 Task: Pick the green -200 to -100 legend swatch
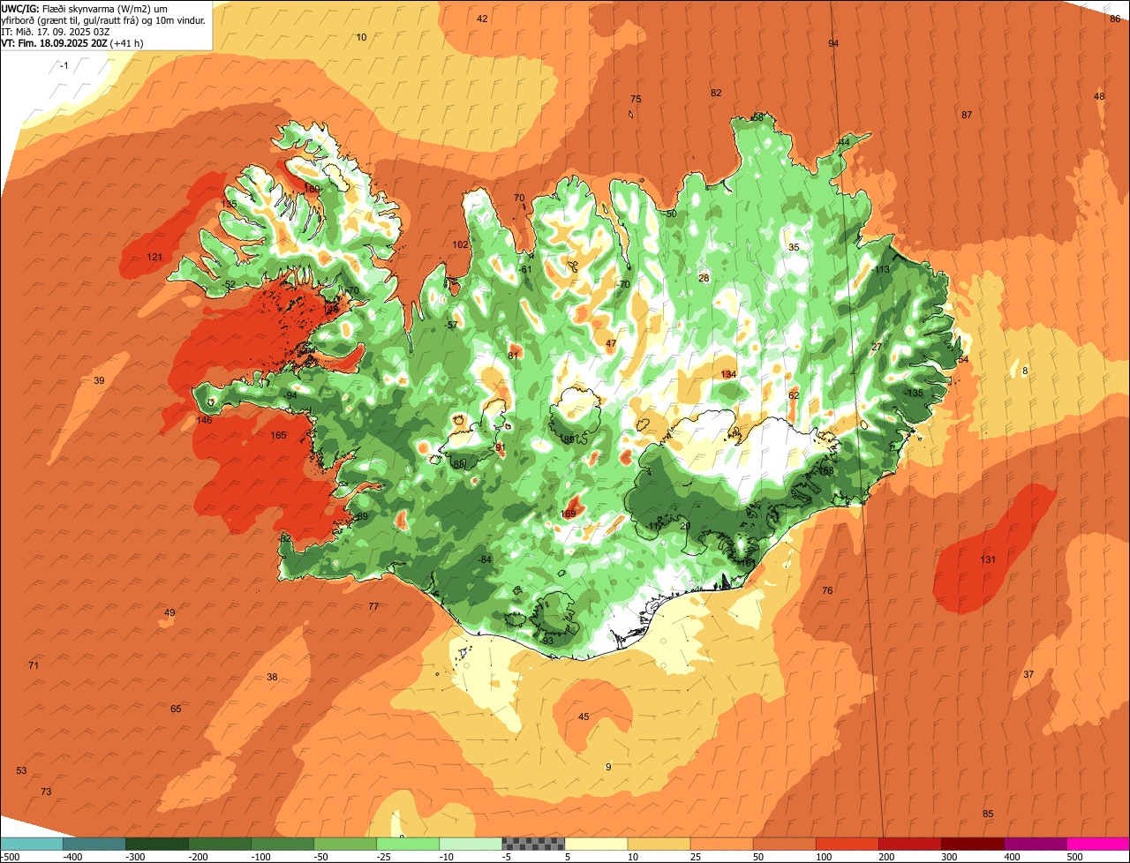pyautogui.click(x=220, y=844)
